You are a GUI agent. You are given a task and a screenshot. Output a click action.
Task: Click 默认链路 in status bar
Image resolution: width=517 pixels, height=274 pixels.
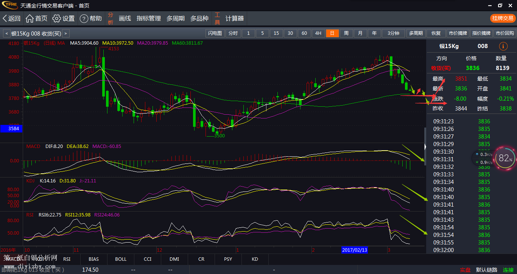coord(487,270)
